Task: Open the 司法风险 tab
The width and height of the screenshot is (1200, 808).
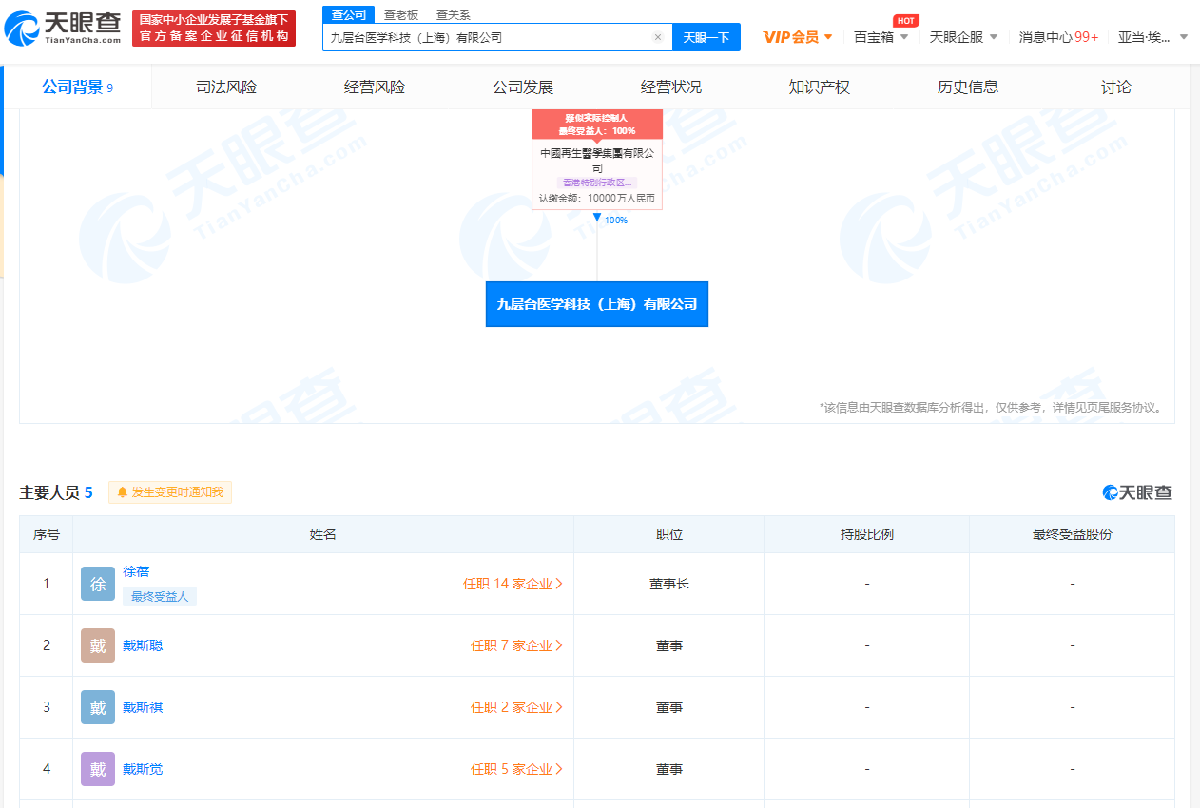Action: [x=226, y=87]
